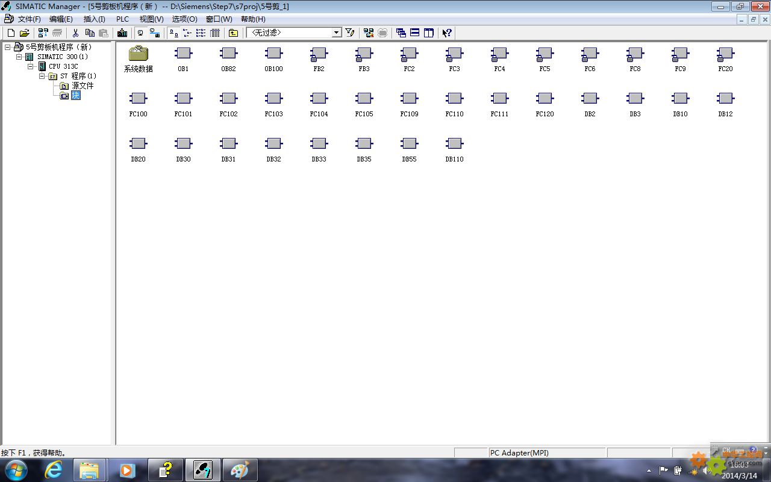Viewport: 771px width, 482px height.
Task: Open the PLC menu
Action: coord(123,19)
